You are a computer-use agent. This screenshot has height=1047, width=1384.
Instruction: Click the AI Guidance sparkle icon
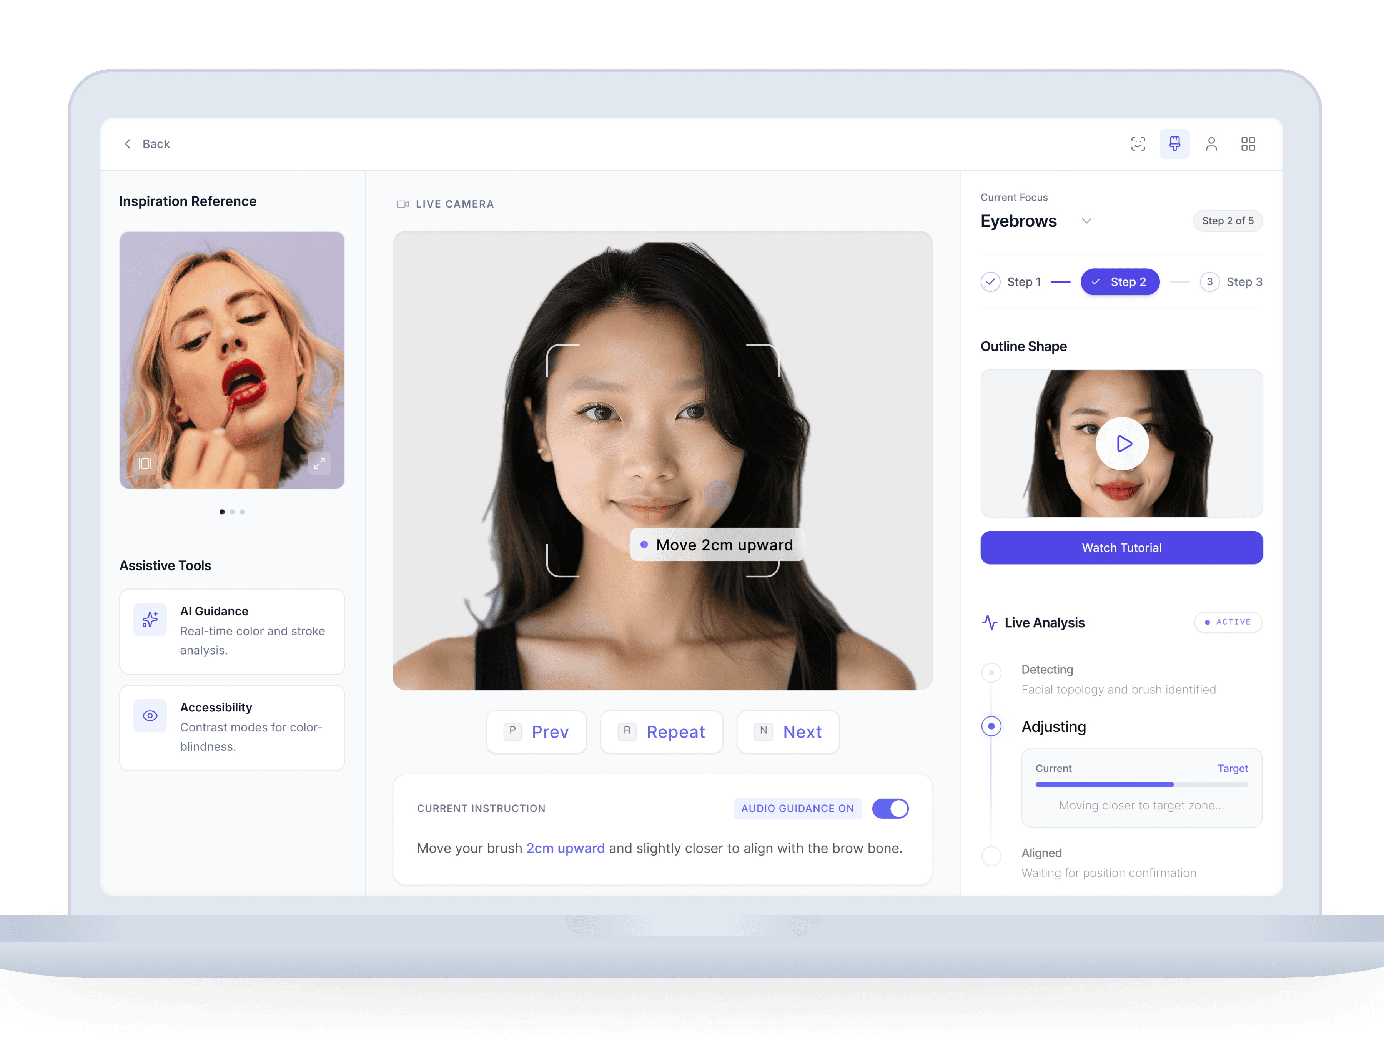point(150,619)
